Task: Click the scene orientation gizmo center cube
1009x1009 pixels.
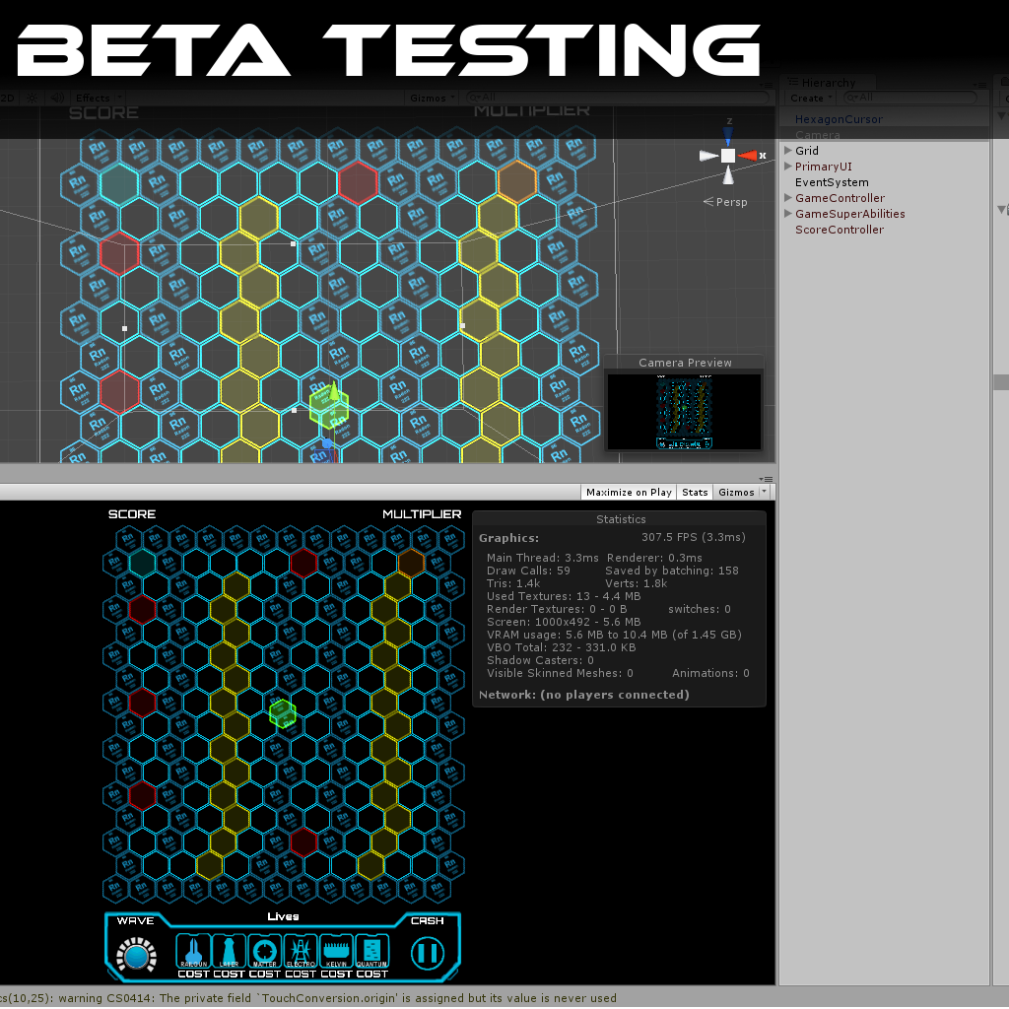Action: pyautogui.click(x=728, y=156)
